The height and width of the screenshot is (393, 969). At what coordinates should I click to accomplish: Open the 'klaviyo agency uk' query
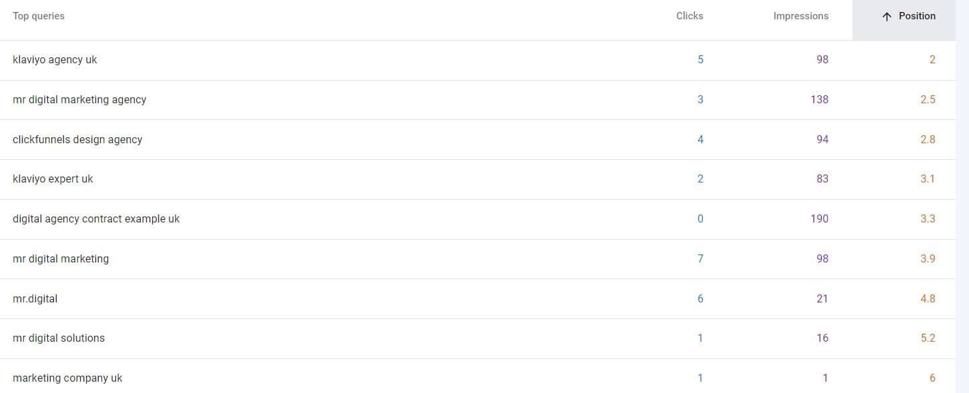click(x=55, y=60)
